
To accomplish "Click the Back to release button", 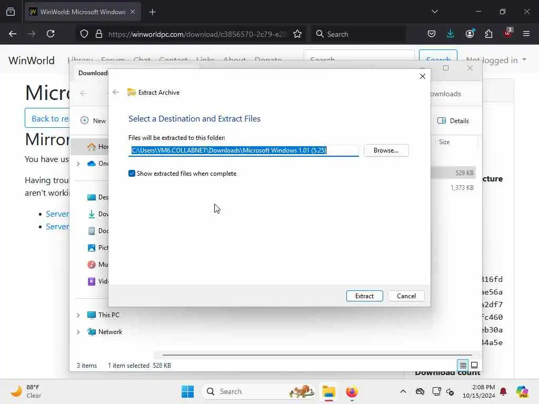I will pos(47,118).
